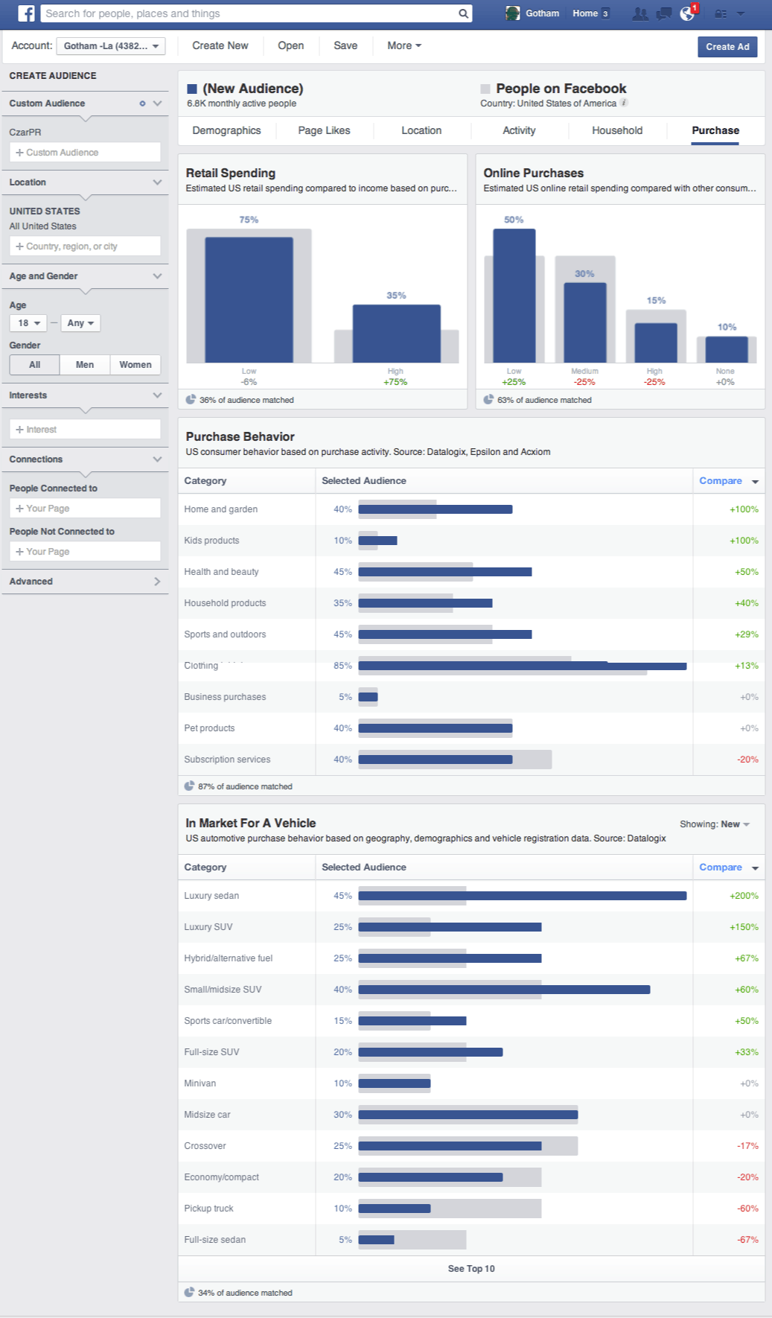Screen dimensions: 772x1318
Task: Select the Men gender option
Action: 85,365
